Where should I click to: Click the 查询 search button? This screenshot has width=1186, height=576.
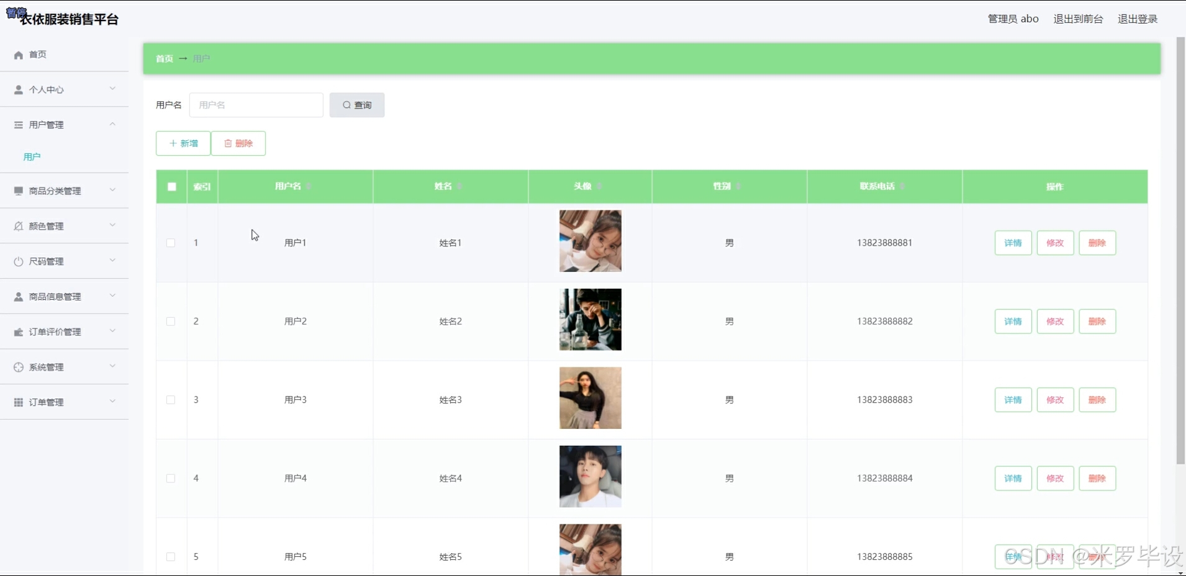click(357, 105)
